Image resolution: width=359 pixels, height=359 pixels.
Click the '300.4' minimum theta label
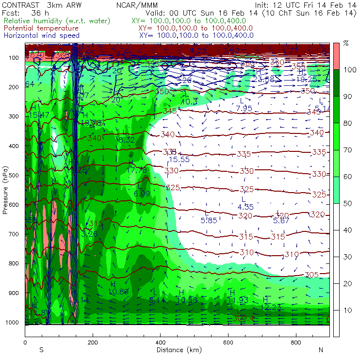coord(244,318)
